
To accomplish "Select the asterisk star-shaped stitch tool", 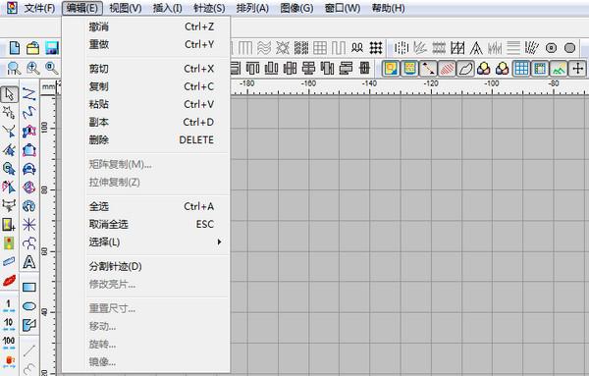I will pos(28,225).
